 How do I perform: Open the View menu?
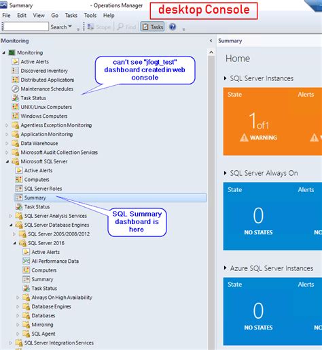[39, 16]
